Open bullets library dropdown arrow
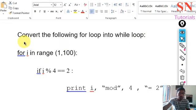 coord(95,5)
